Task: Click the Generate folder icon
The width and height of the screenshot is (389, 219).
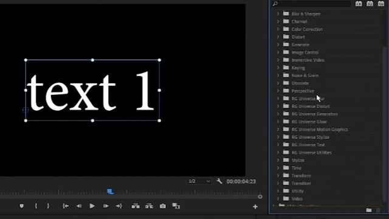Action: [286, 44]
